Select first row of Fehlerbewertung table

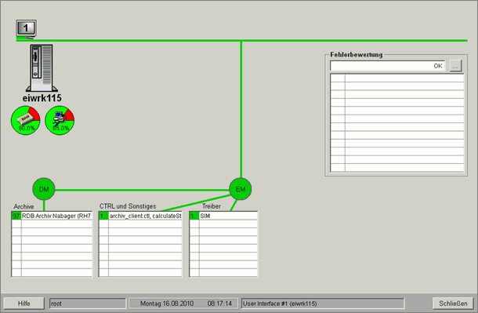[x=397, y=78]
